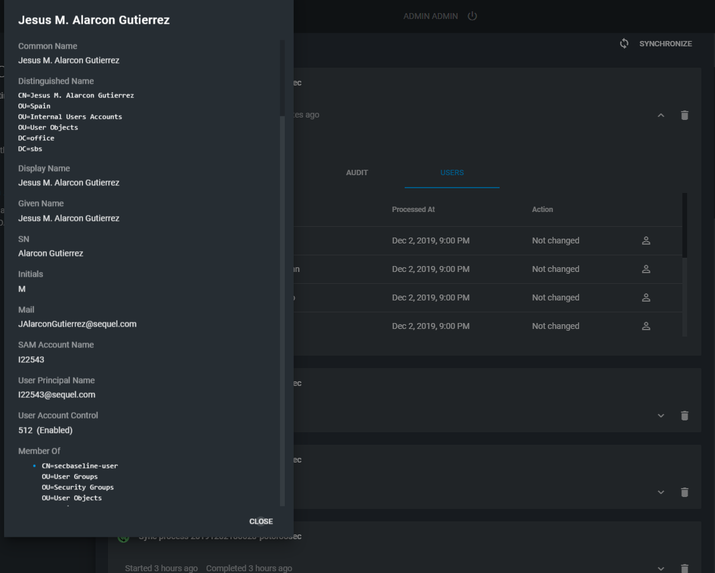The image size is (715, 573).
Task: Click the Processed At column header
Action: click(414, 210)
